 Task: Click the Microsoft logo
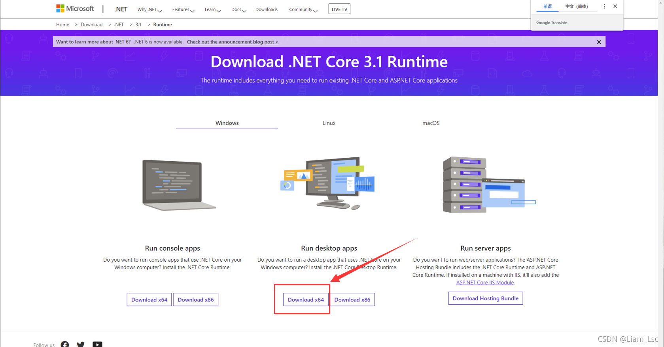75,8
